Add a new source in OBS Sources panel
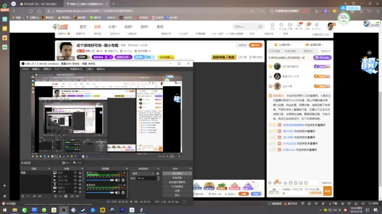Image resolution: width=382 pixels, height=214 pixels. [55, 196]
